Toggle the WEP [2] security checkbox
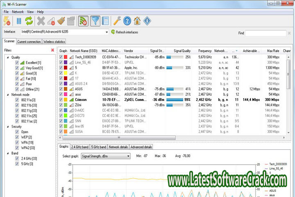The height and width of the screenshot is (197, 295). click(x=17, y=137)
